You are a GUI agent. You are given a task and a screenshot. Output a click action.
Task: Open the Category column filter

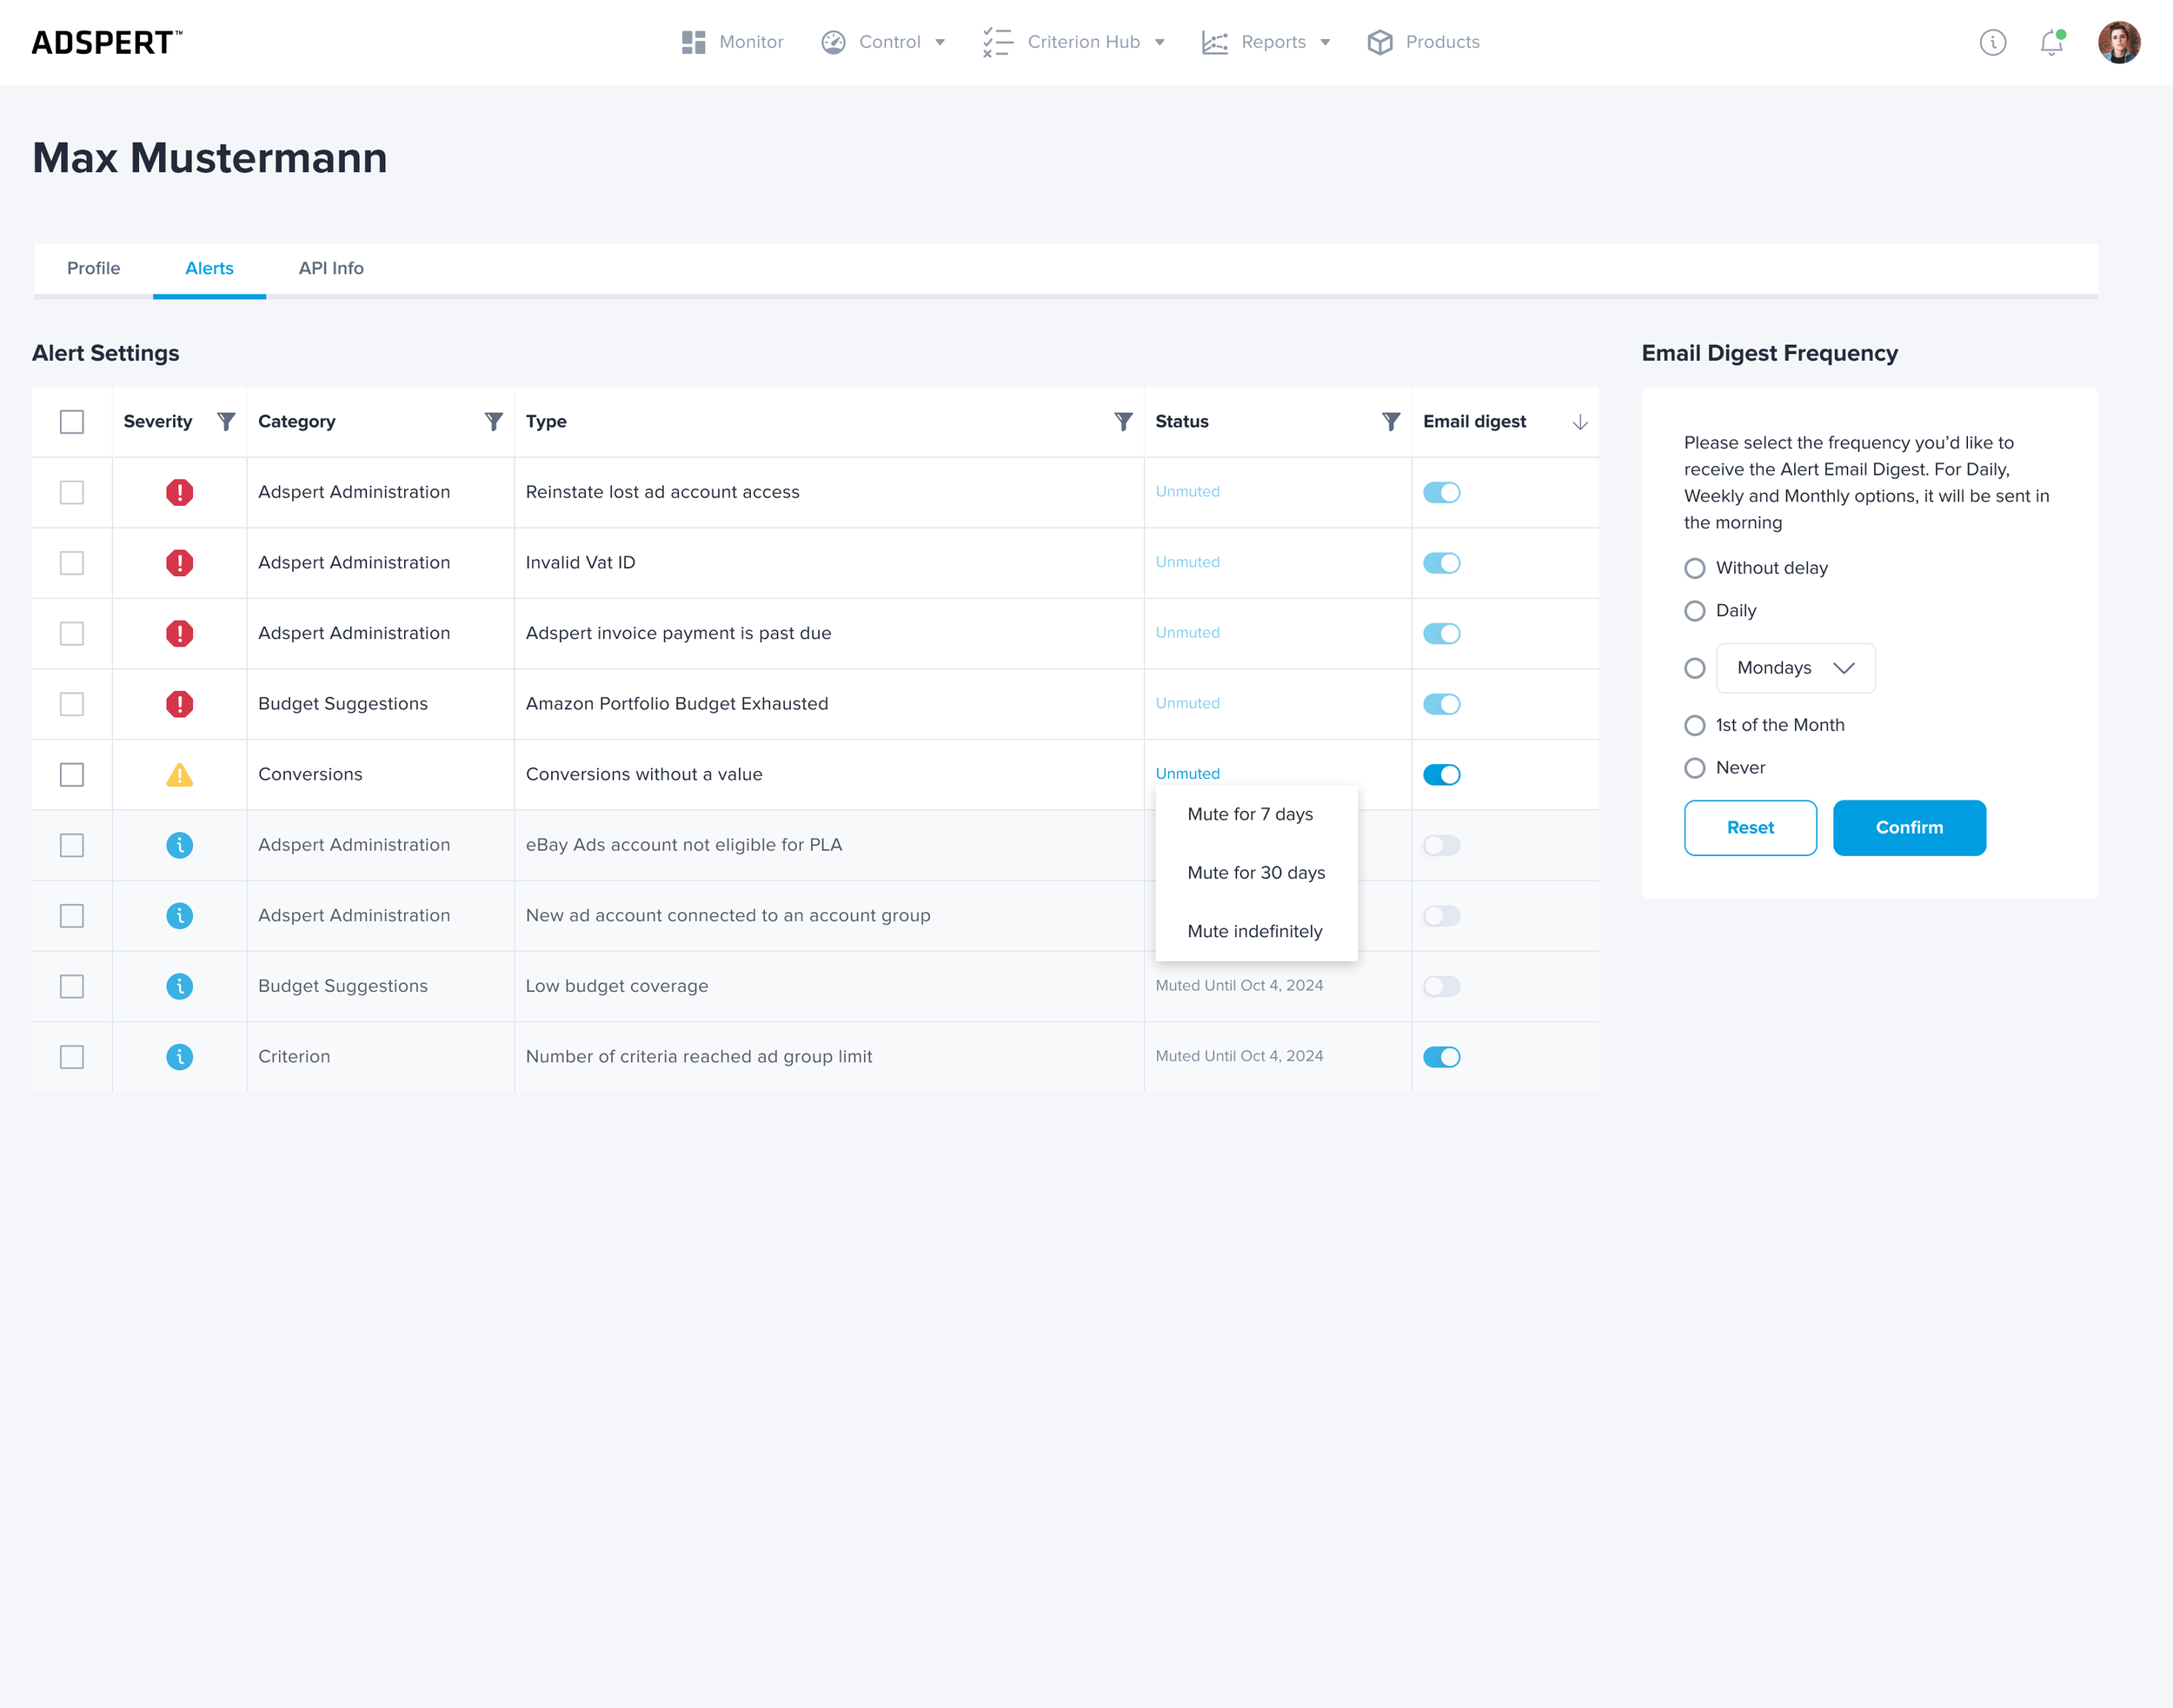tap(493, 421)
